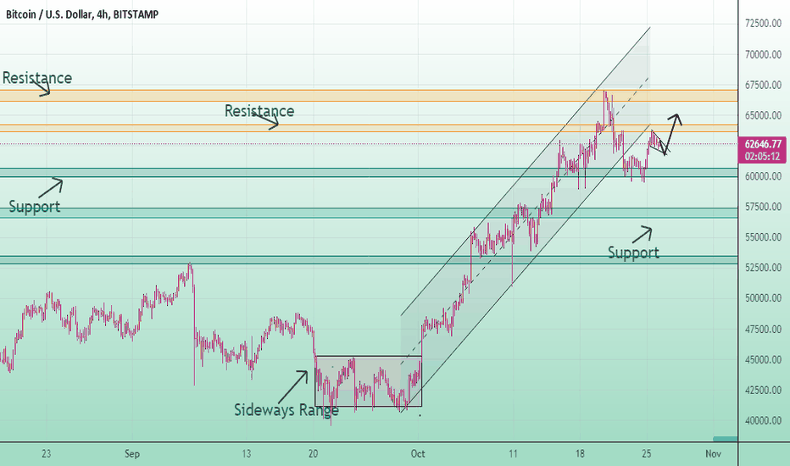The width and height of the screenshot is (790, 466).
Task: Click the 45000.00 price axis label
Action: (x=763, y=360)
